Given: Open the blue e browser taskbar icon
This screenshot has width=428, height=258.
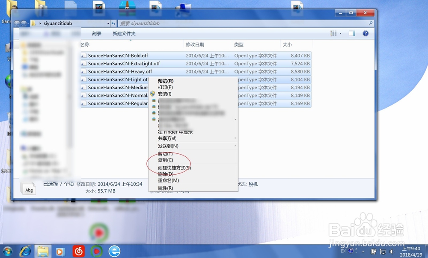Looking at the screenshot, I should [x=114, y=251].
